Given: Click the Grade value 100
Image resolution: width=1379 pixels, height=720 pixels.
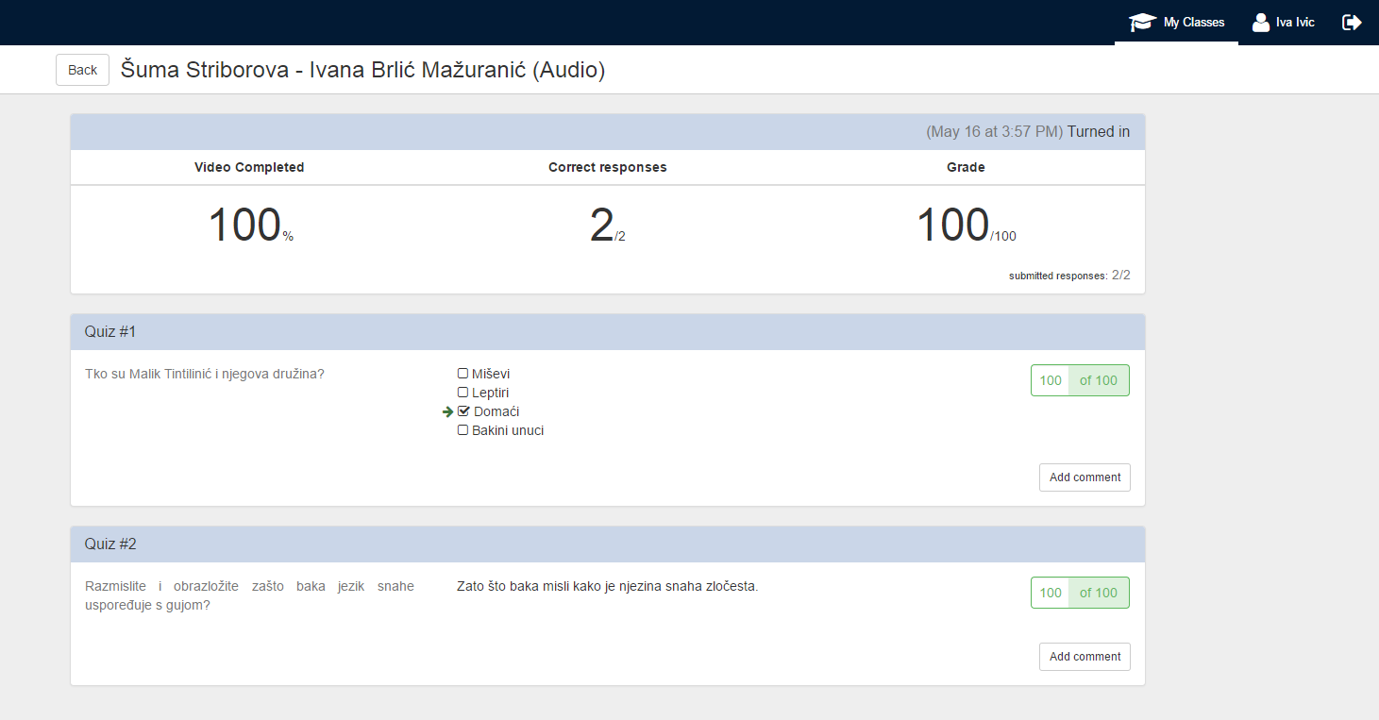Looking at the screenshot, I should coord(952,226).
